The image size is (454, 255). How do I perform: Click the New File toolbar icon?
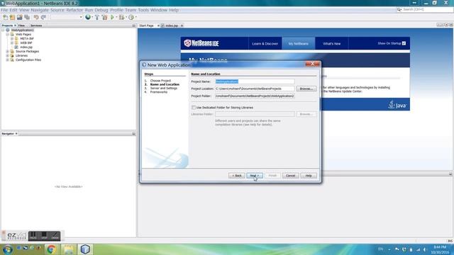click(x=6, y=17)
